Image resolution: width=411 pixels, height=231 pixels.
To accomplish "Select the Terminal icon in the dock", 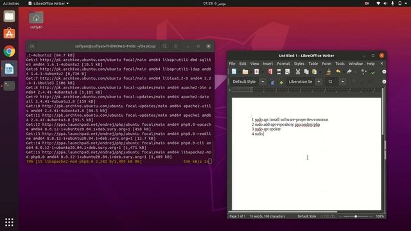I will pyautogui.click(x=9, y=85).
